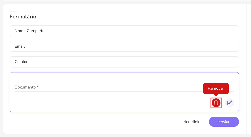Click the pencil edit icon
Viewport: 251px width, 137px height.
(230, 103)
